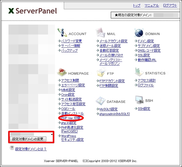This screenshot has height=167, width=182.
Task: Open the マニュアル link in header
Action: pyautogui.click(x=152, y=5)
